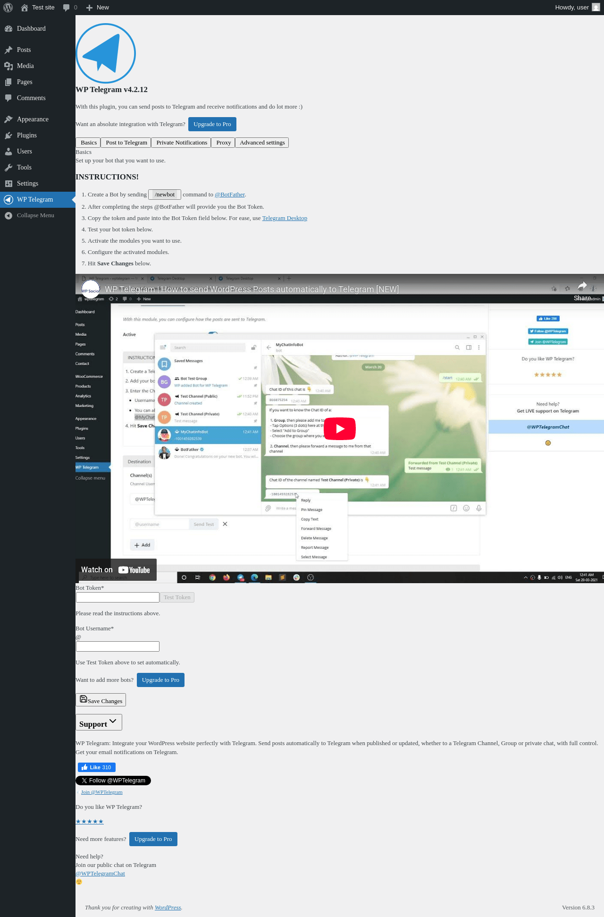Open the Users menu in the sidebar

[x=38, y=152]
